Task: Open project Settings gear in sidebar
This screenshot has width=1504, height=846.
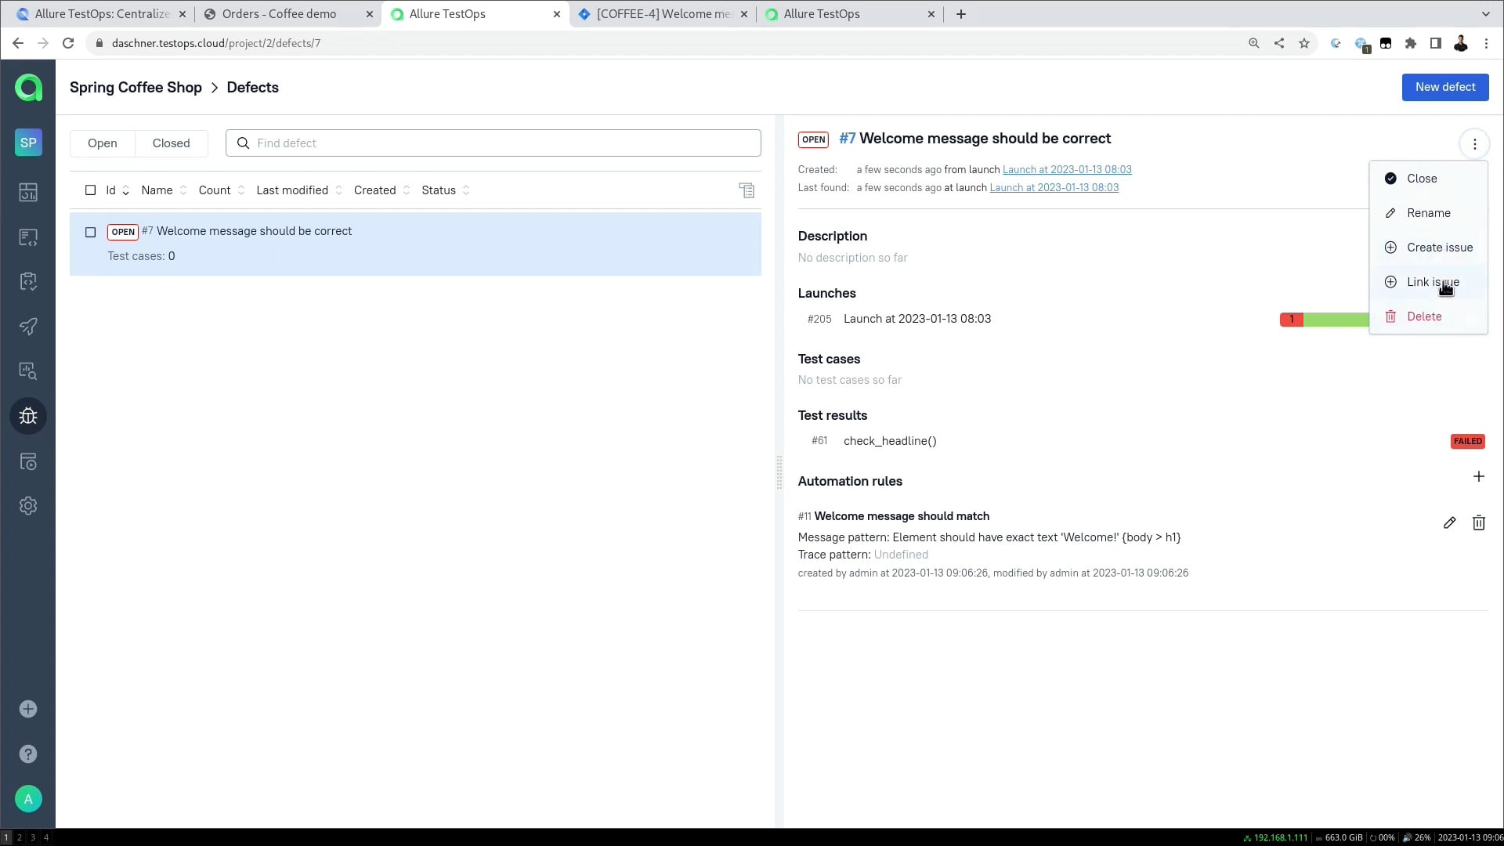Action: click(28, 506)
